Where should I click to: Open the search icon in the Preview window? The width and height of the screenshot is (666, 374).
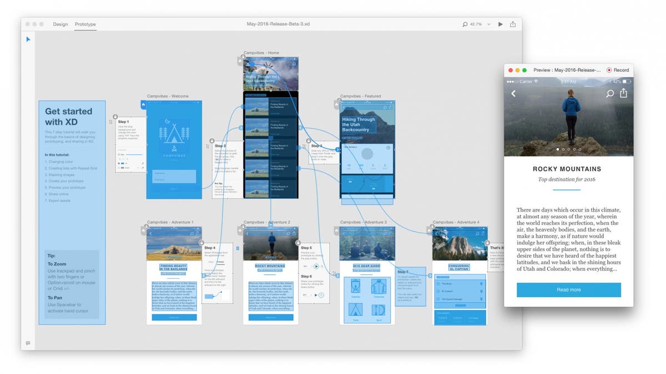pyautogui.click(x=609, y=93)
